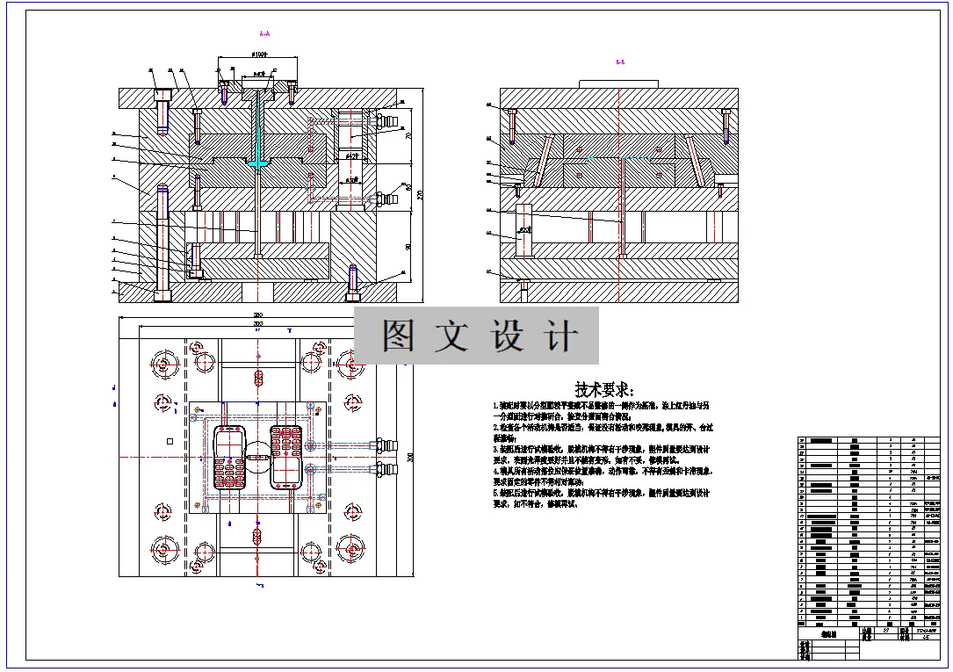This screenshot has width=953, height=672.
Task: Click the ø100 dimension above locating ring
Action: [x=258, y=54]
